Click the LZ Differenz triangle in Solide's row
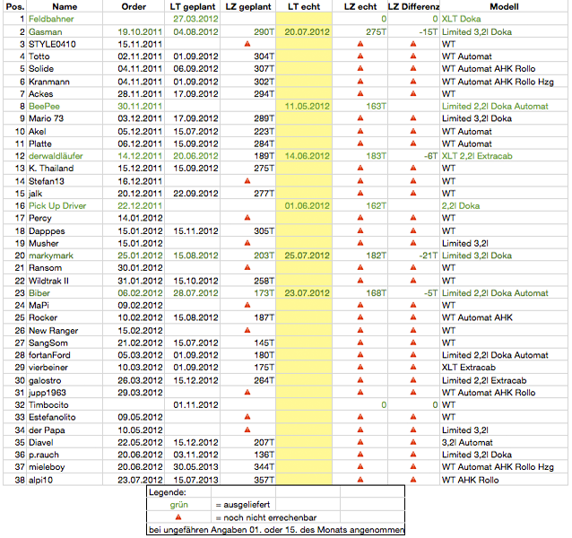 413,68
